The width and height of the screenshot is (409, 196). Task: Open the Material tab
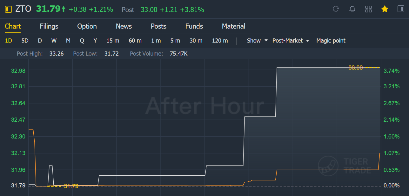[234, 26]
